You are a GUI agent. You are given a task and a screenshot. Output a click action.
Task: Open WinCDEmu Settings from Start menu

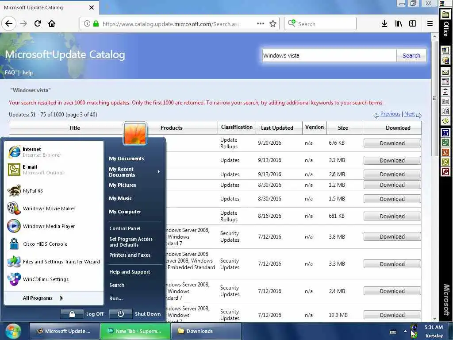[54, 279]
